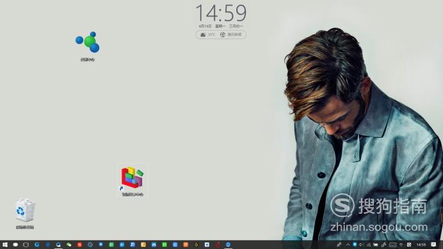Open the Windows Start menu
The height and width of the screenshot is (249, 443).
[5, 245]
